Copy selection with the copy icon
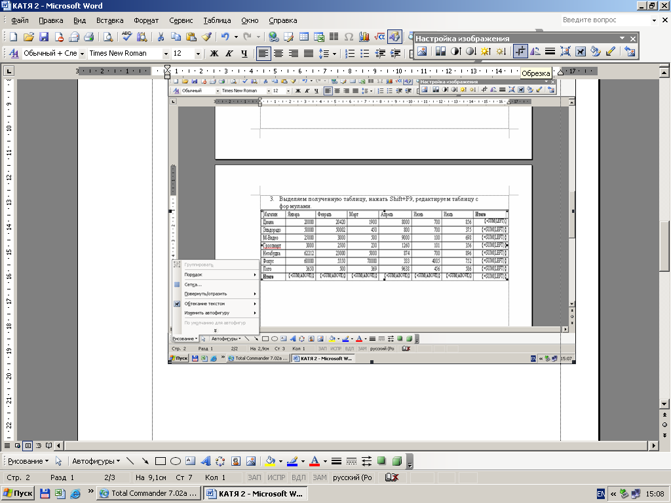Viewport: 671px width, 503px height. click(x=176, y=37)
